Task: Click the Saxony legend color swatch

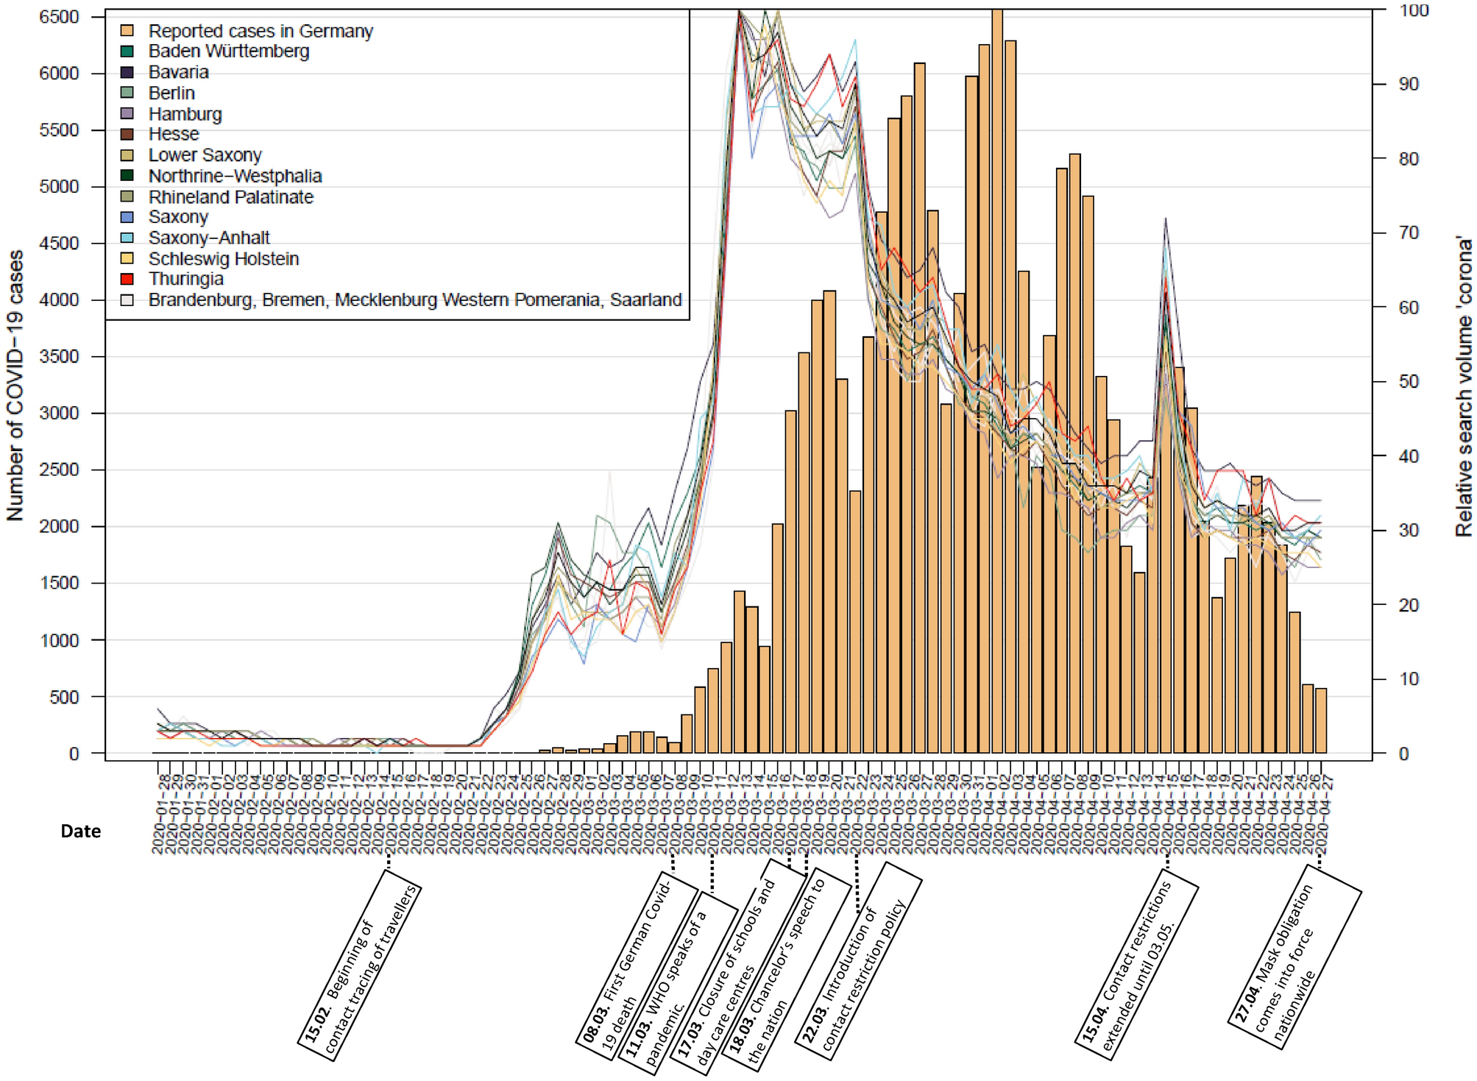Action: pos(127,217)
